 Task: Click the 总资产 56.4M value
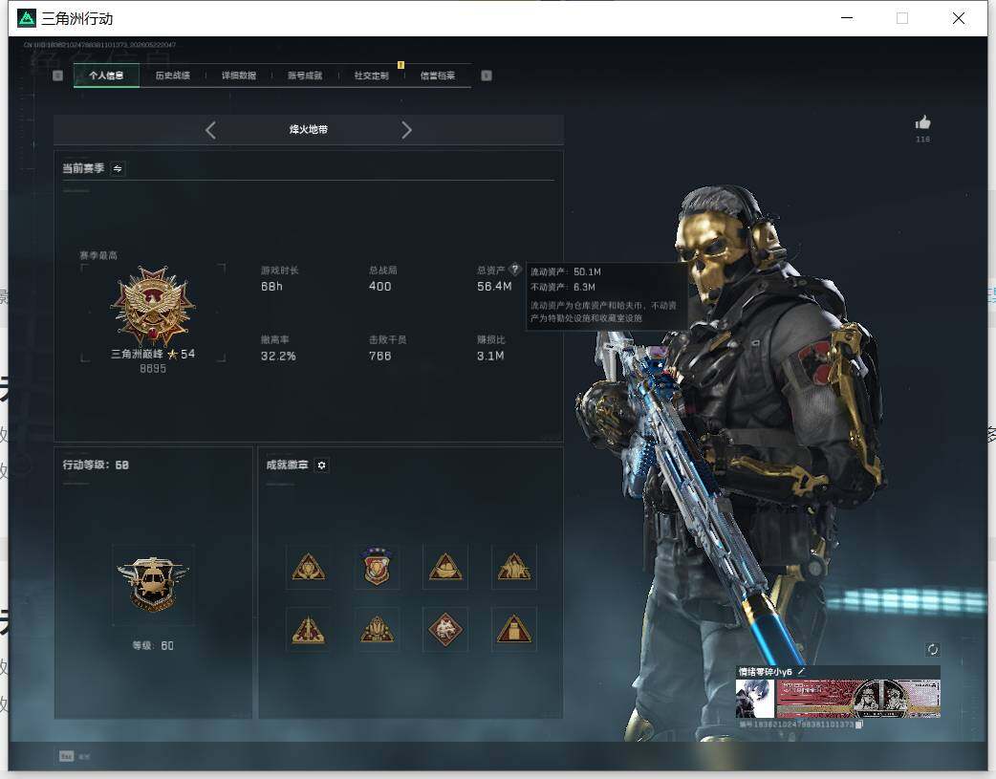point(494,287)
